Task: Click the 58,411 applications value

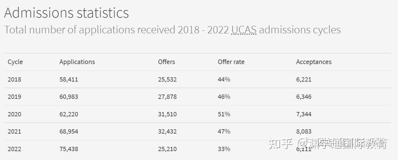Action: 69,79
